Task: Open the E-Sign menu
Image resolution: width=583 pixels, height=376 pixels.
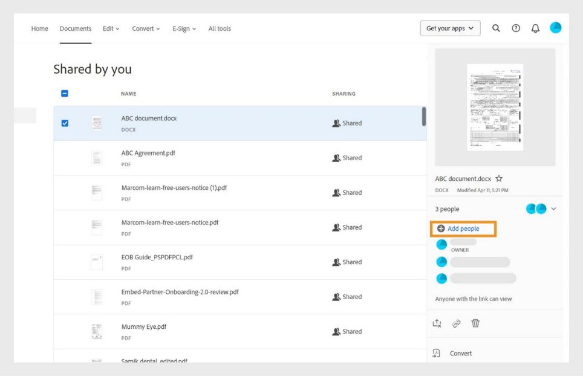Action: 184,28
